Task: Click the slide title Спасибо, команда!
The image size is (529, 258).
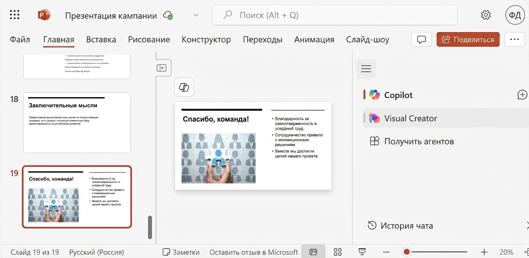Action: point(216,119)
